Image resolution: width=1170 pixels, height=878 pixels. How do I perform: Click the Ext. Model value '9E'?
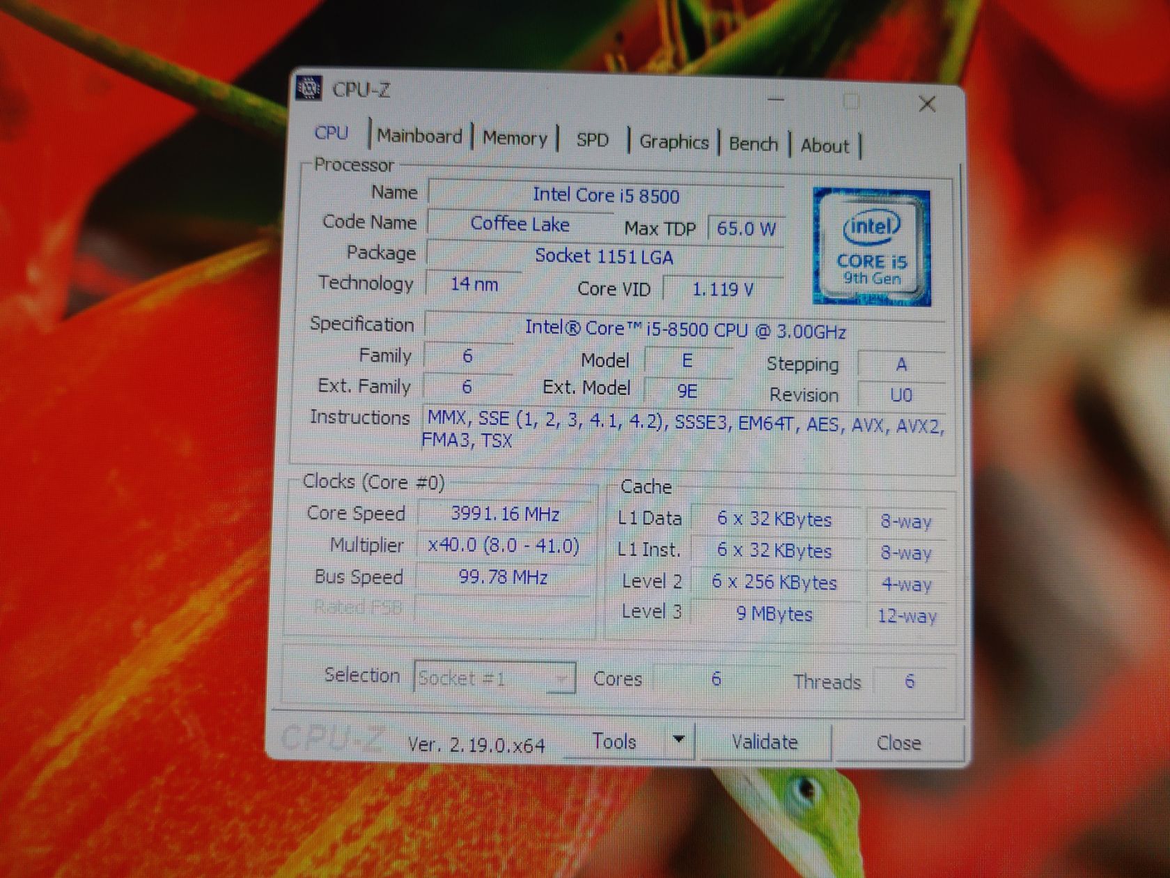point(687,391)
